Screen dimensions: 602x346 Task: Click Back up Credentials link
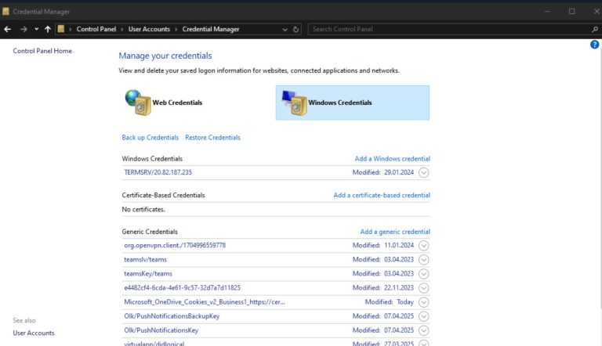pos(150,137)
